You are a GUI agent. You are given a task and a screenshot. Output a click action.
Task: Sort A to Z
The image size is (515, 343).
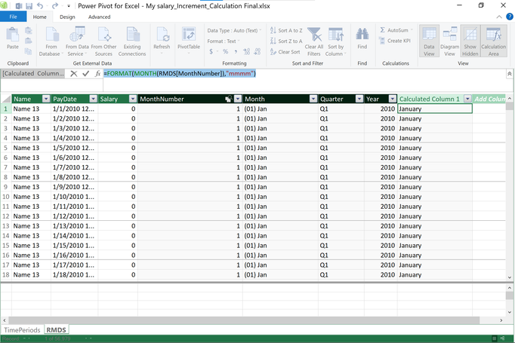286,30
